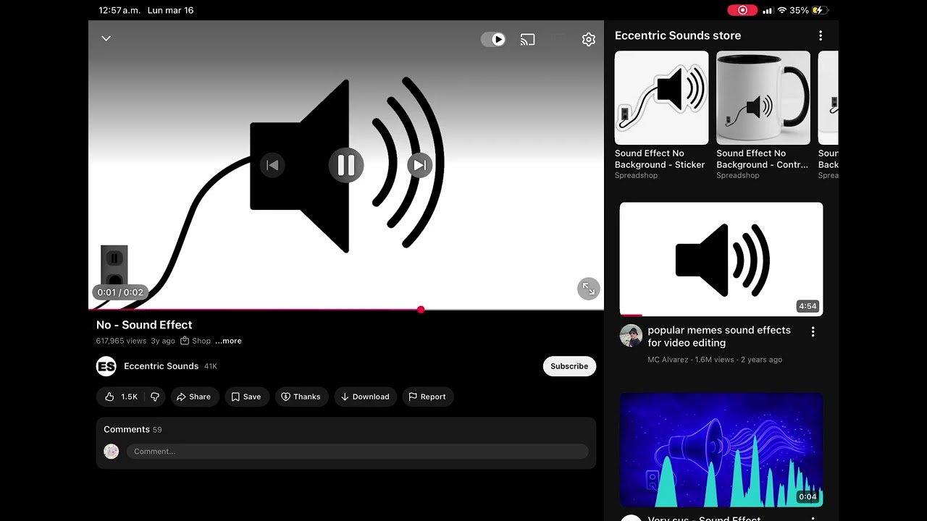Open the Sound Effect Sticker product thumbnail
Screen dimensions: 927x521
tap(661, 98)
